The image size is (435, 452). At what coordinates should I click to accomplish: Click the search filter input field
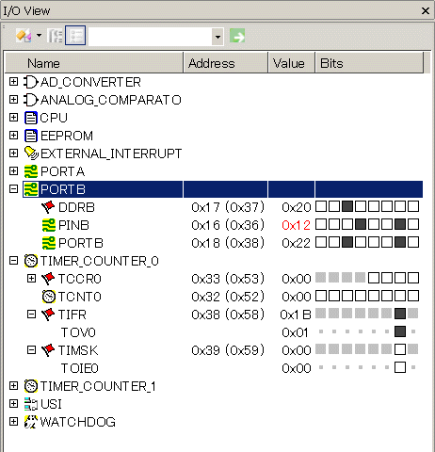click(x=151, y=37)
